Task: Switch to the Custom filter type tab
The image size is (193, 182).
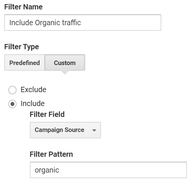Action: [x=65, y=62]
